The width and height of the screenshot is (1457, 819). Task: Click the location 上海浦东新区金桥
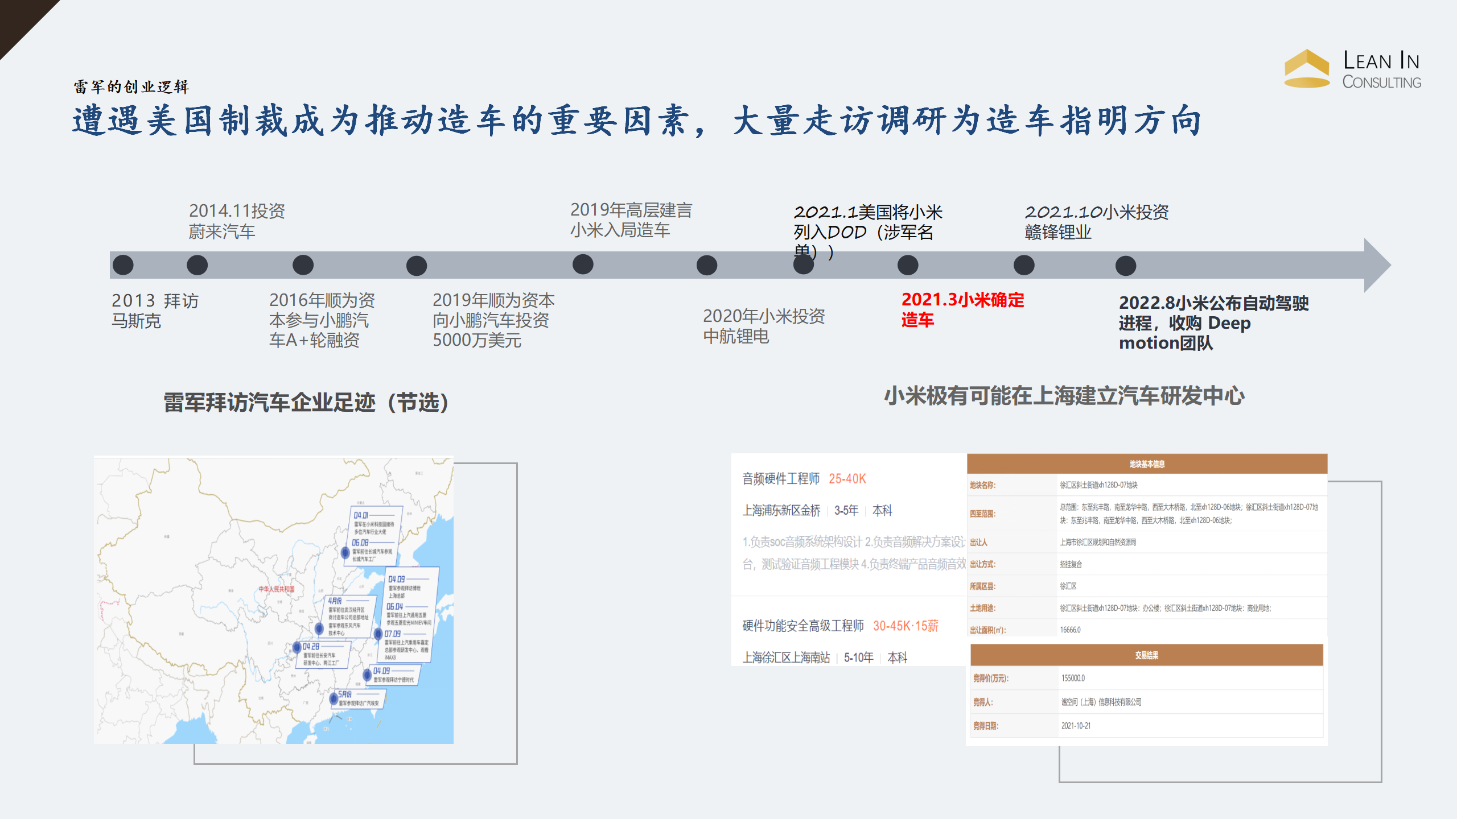[x=781, y=510]
